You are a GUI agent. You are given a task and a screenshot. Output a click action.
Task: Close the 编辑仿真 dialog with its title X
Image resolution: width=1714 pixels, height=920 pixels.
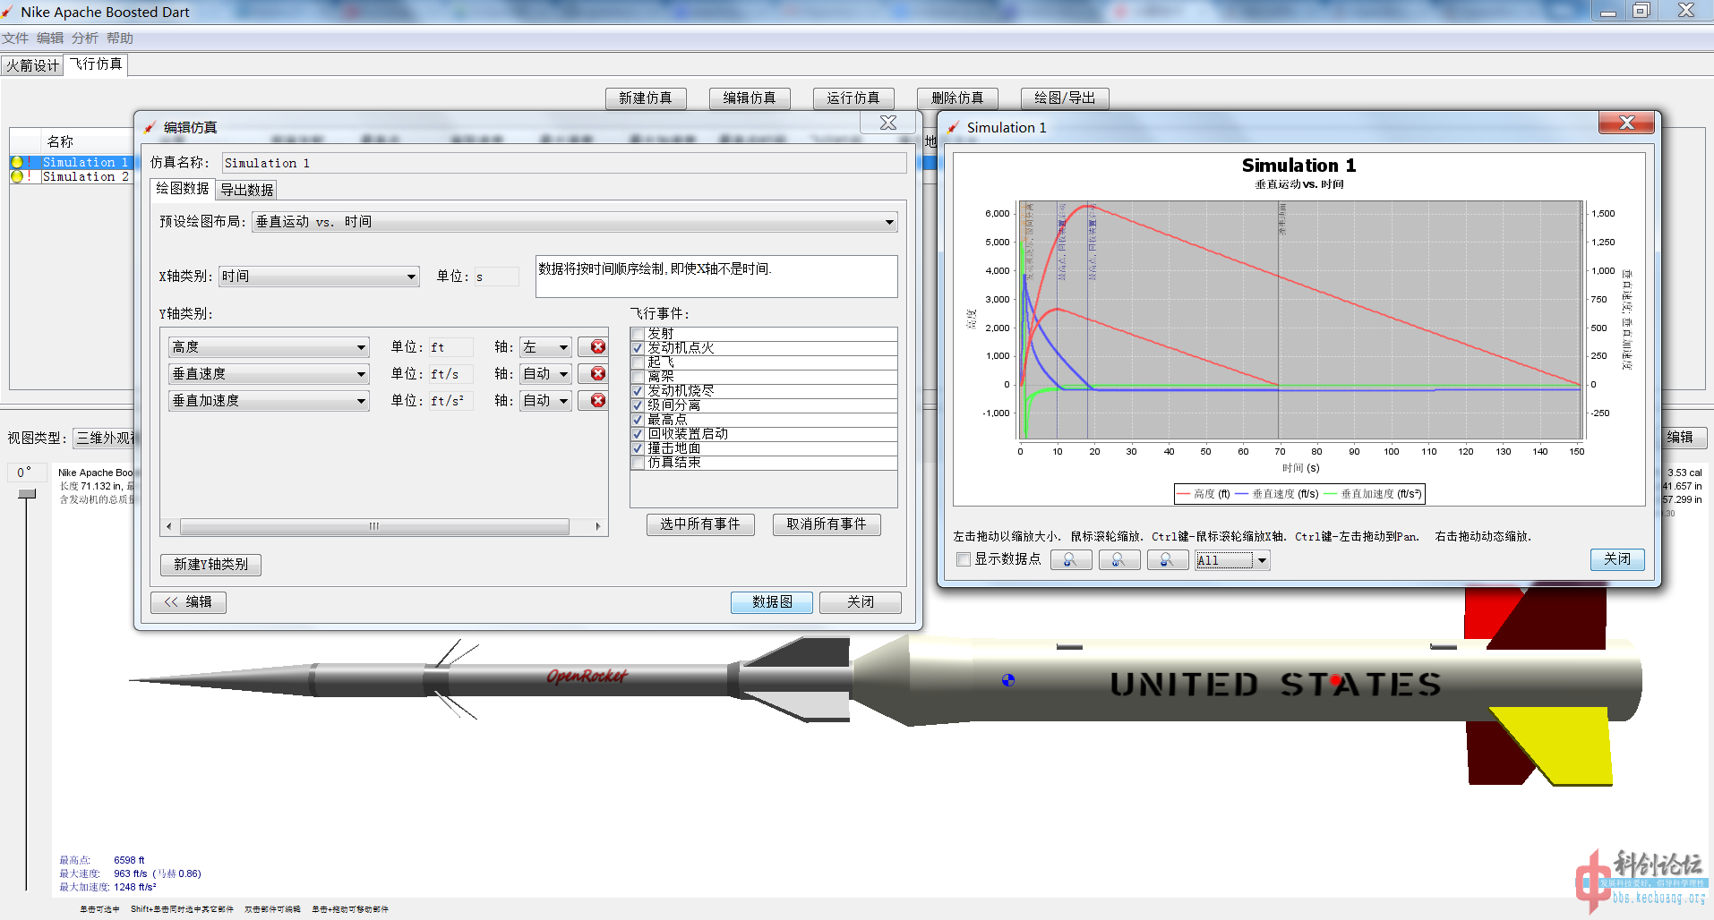pos(887,124)
